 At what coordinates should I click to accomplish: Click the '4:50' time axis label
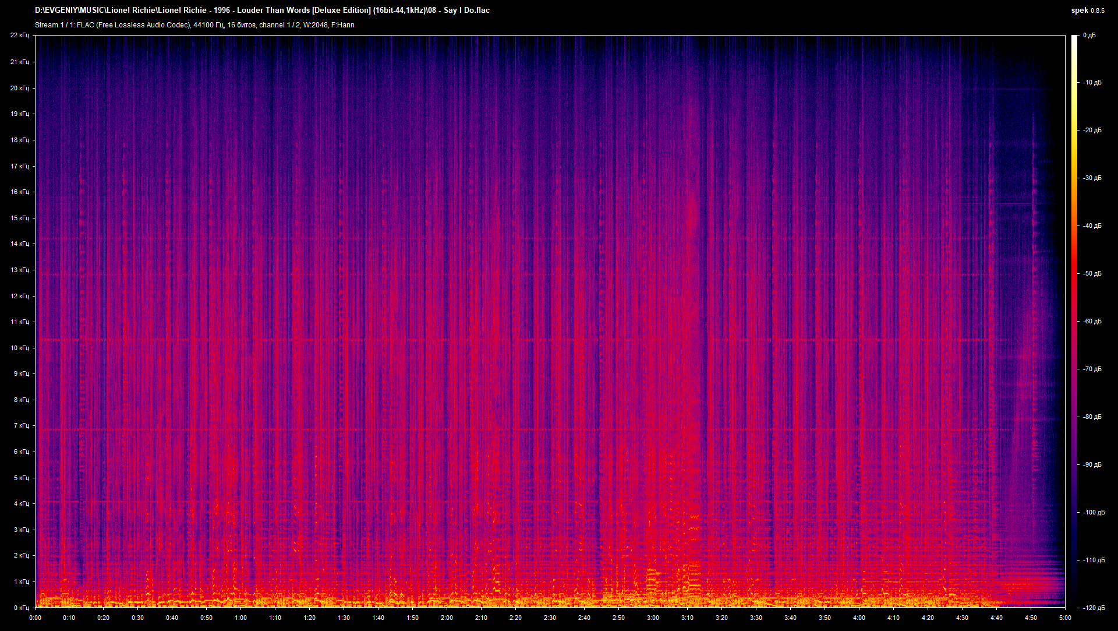pyautogui.click(x=1031, y=618)
